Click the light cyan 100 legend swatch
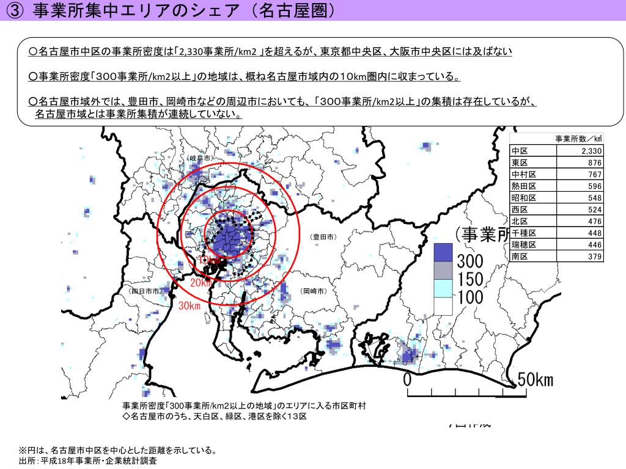The image size is (626, 469). pyautogui.click(x=443, y=288)
